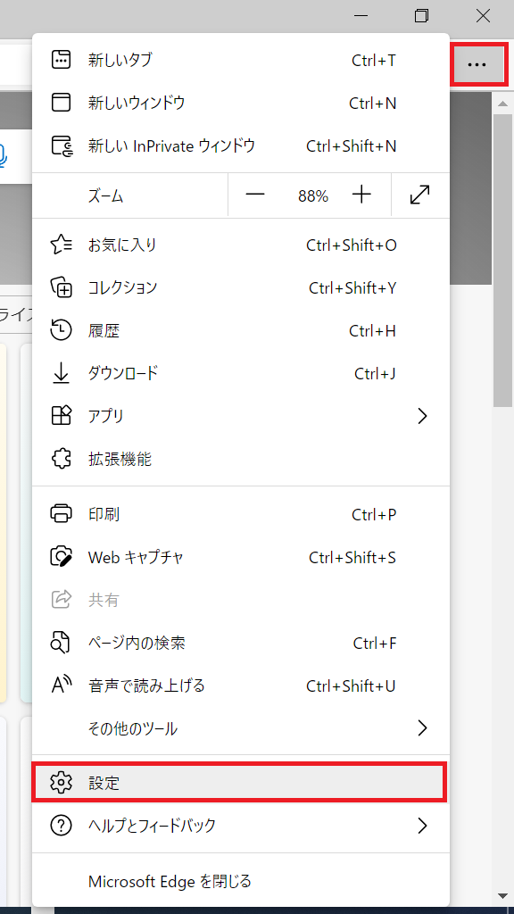Open 拡張機能 menu entry
This screenshot has width=514, height=914.
(241, 460)
